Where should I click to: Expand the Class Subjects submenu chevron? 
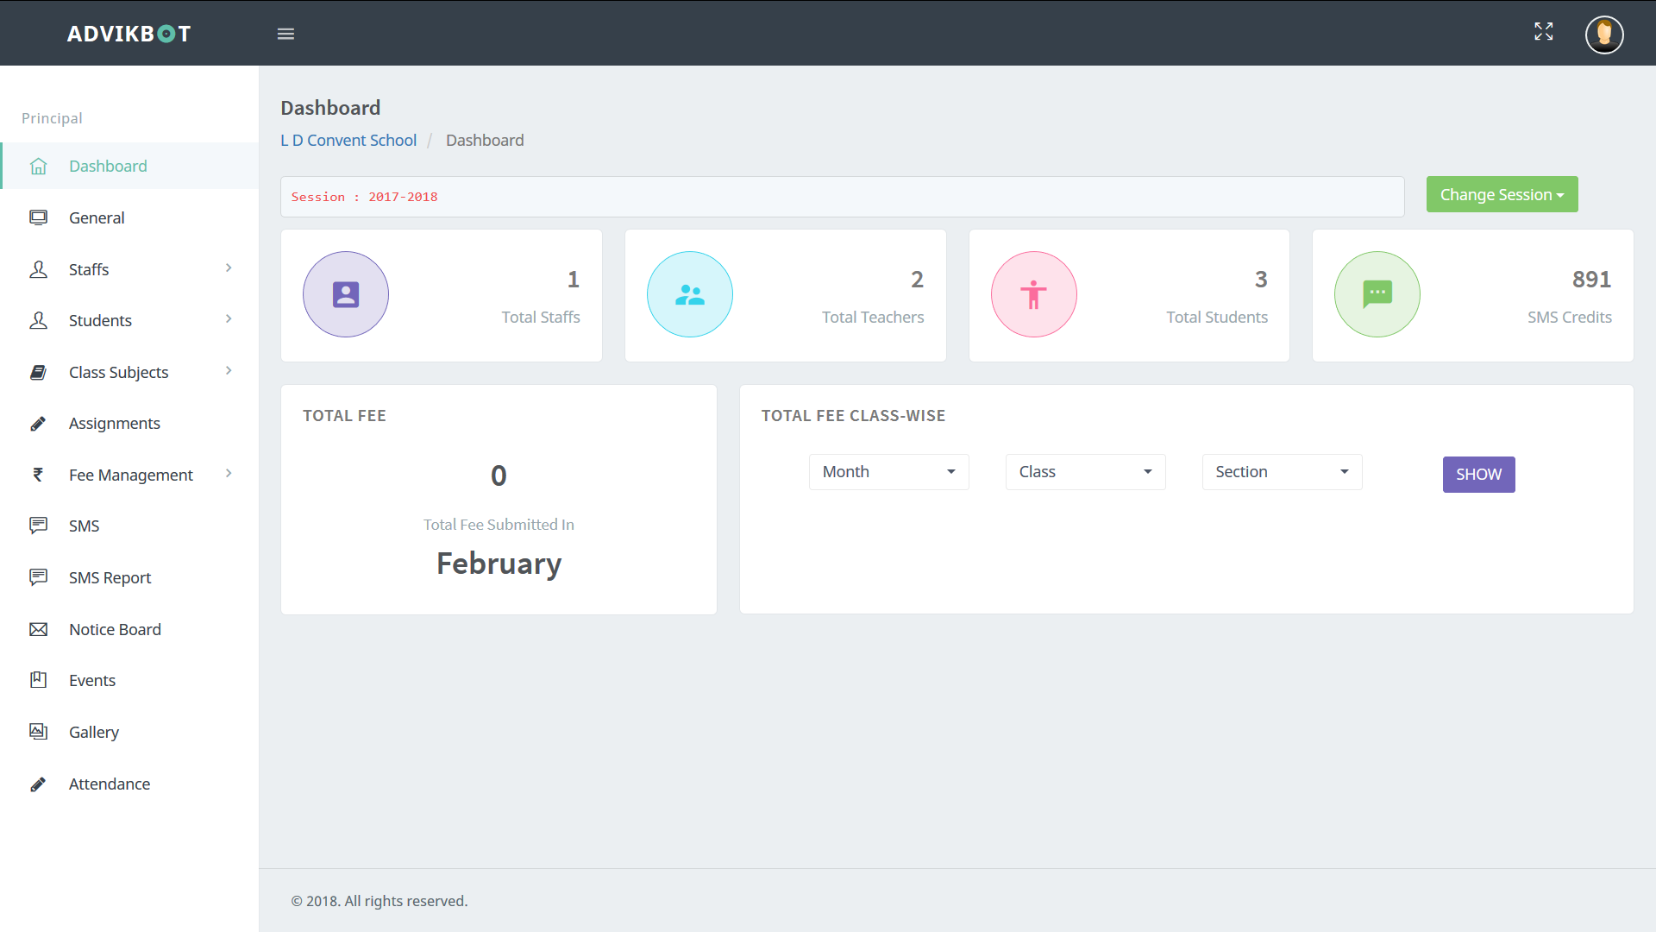click(x=229, y=371)
